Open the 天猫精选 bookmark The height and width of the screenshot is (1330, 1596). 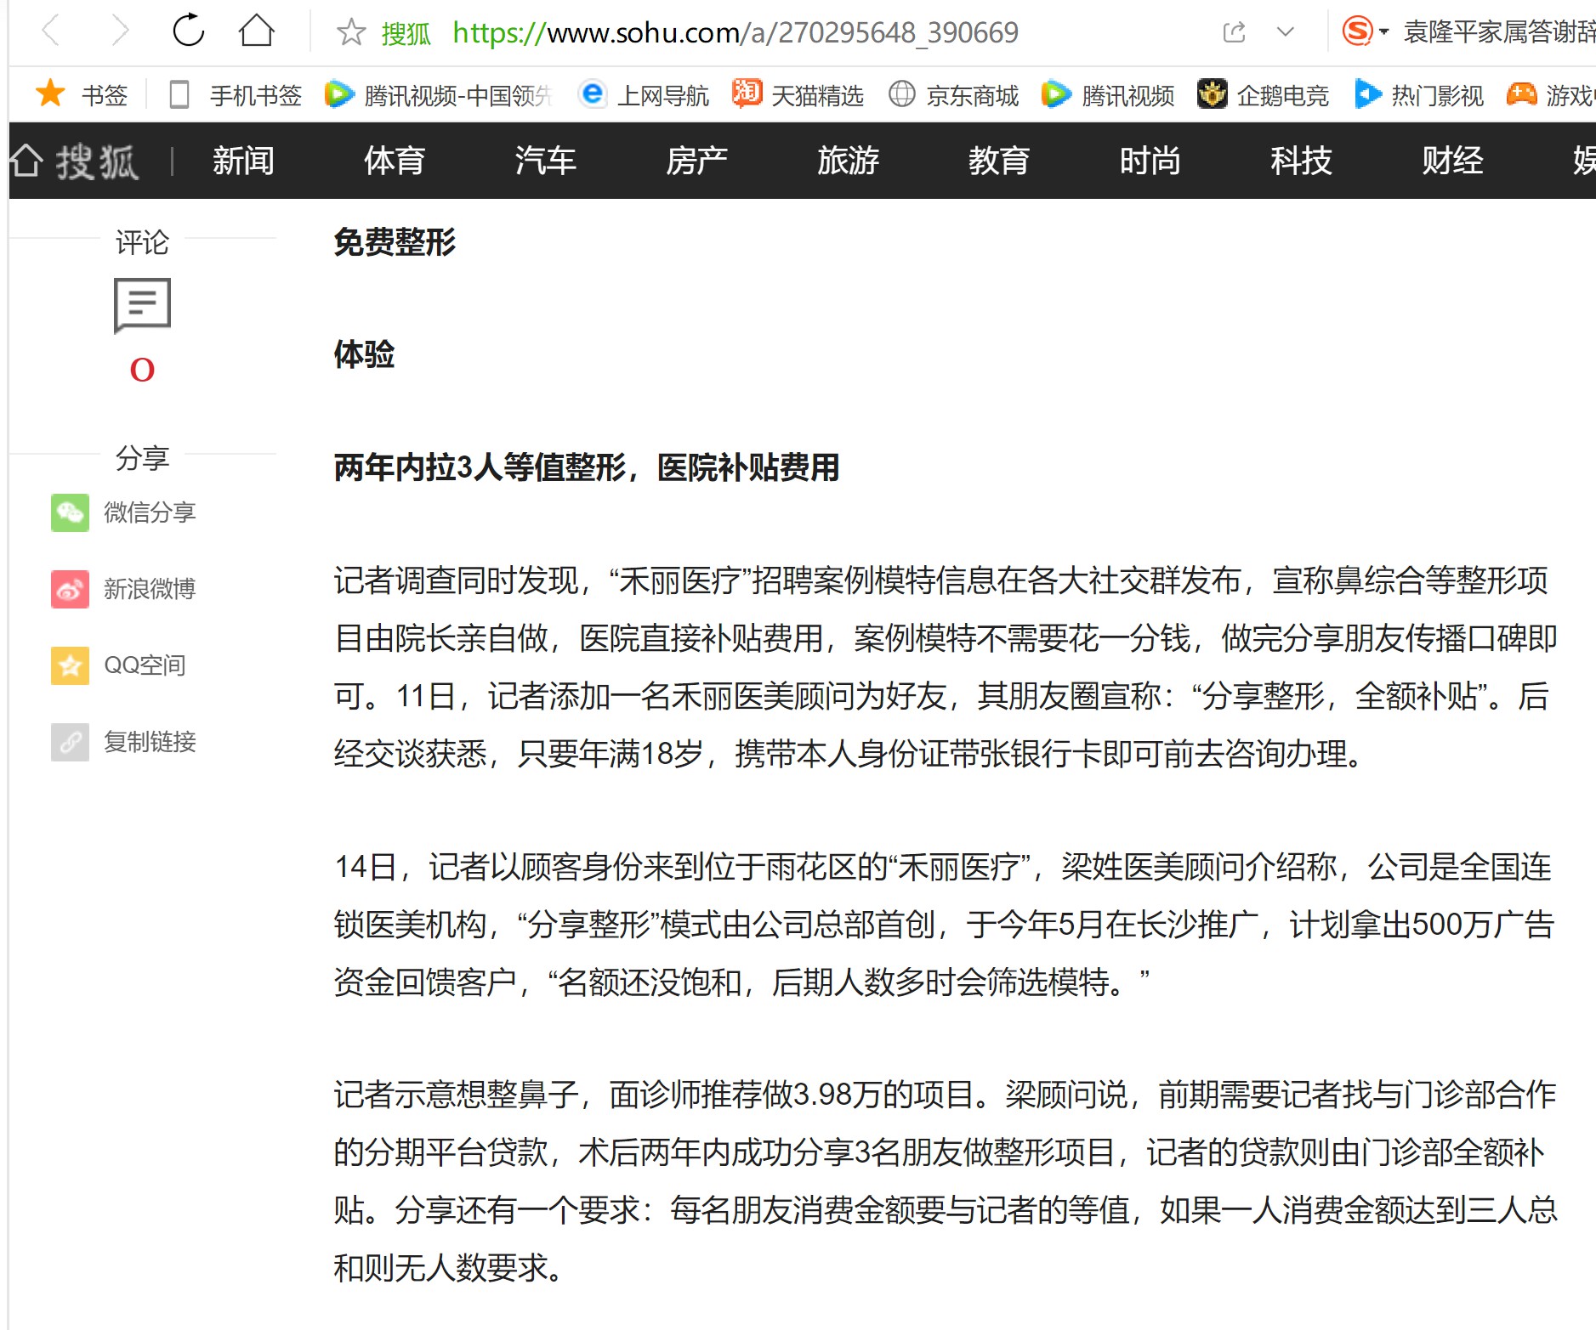(798, 94)
